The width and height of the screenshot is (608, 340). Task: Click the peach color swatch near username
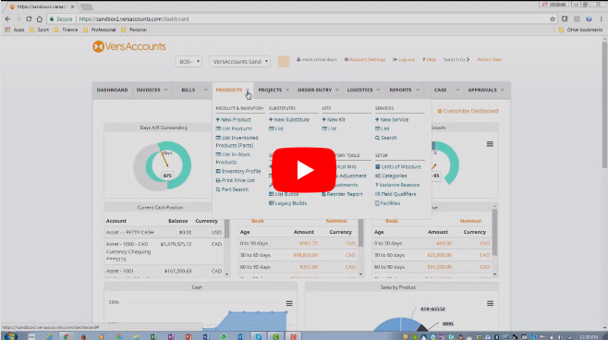pos(284,61)
